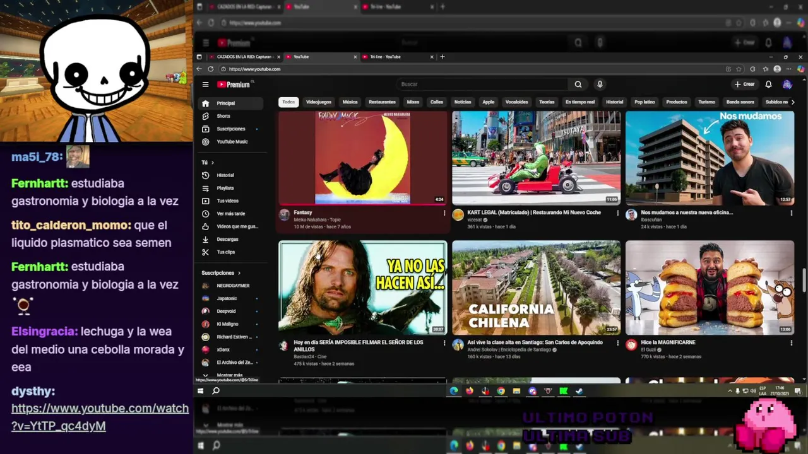Open a new browser tab

443,57
